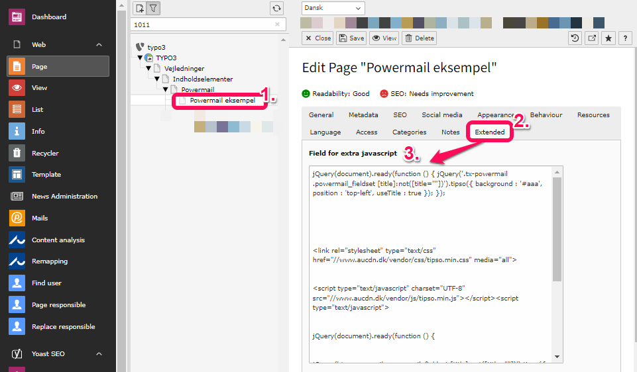Refresh the page tree
The width and height of the screenshot is (637, 372).
[x=276, y=8]
